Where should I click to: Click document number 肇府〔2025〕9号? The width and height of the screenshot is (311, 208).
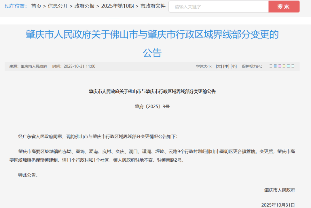[x=152, y=107]
